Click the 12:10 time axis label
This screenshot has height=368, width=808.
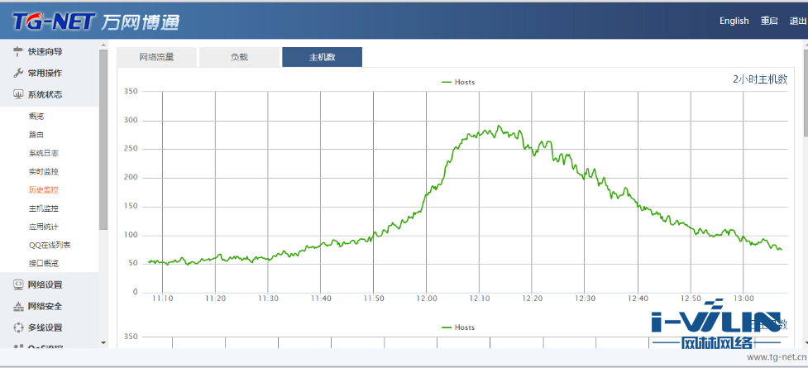(479, 299)
